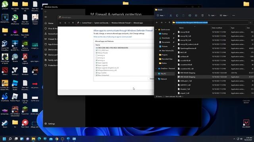254x142 pixels.
Task: Open recent locations dropdown in Allowed apps window
Action: pyautogui.click(x=69, y=23)
